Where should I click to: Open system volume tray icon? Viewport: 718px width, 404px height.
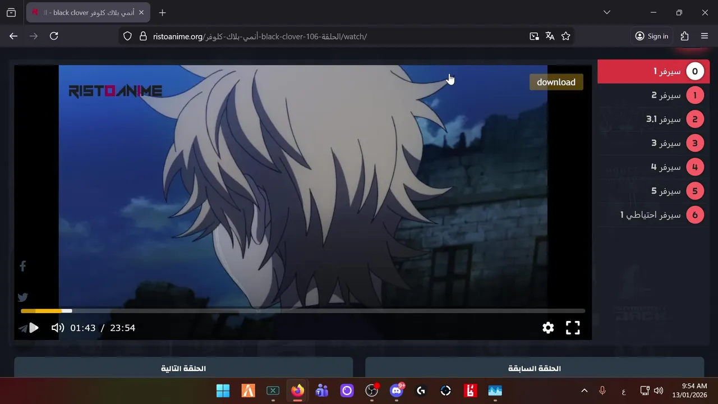(x=659, y=391)
